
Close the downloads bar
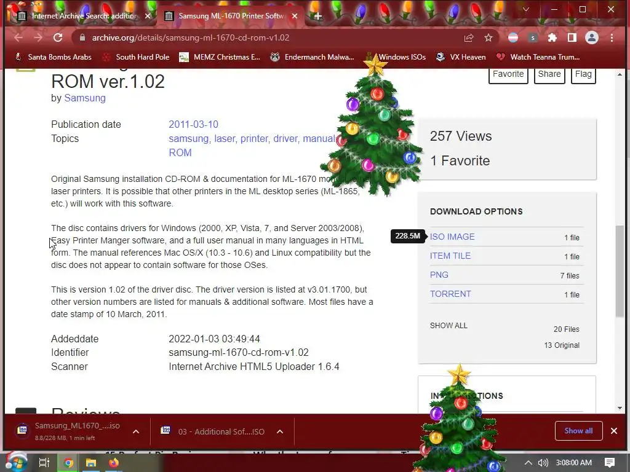coord(613,431)
